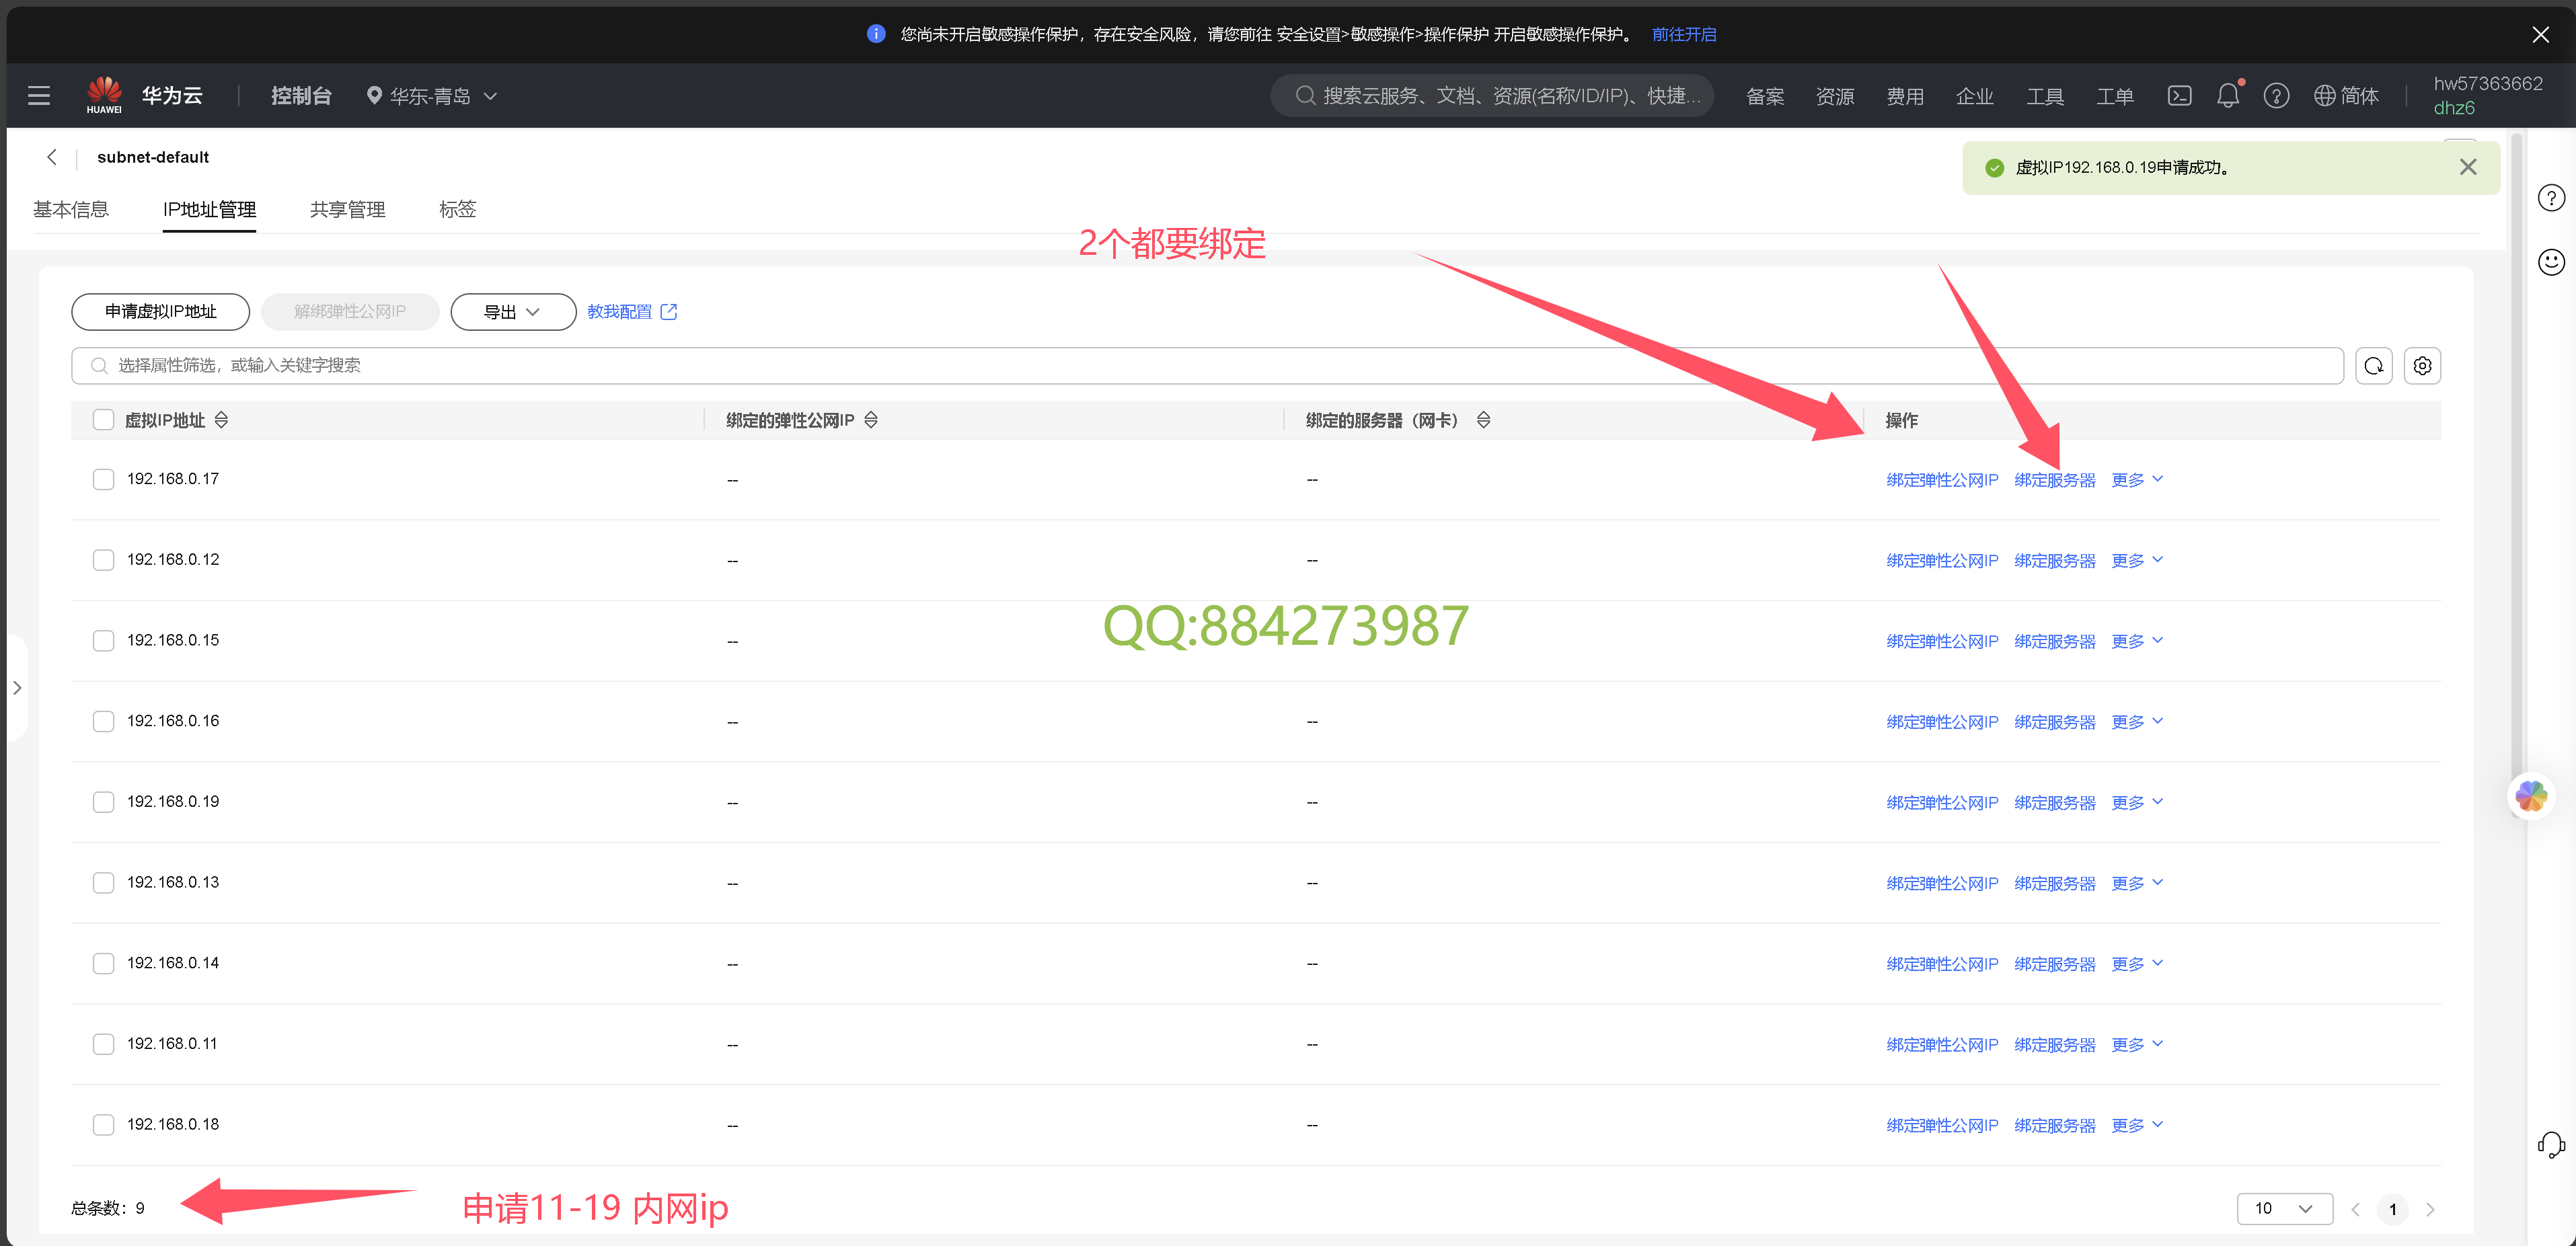Go back with the left arrow beside subnet-default
This screenshot has width=2576, height=1246.
pyautogui.click(x=52, y=157)
